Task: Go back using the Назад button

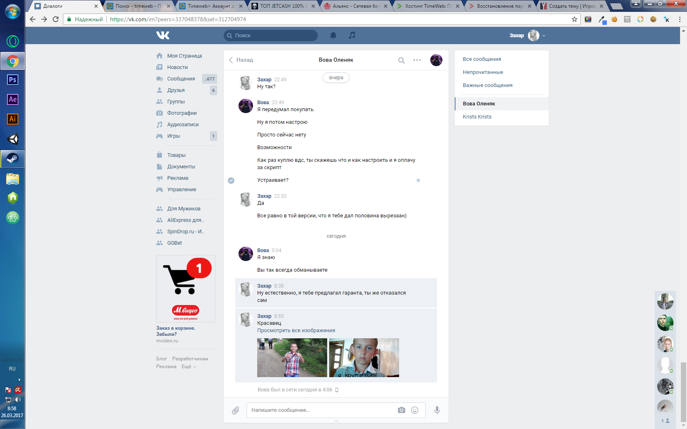Action: pos(241,60)
